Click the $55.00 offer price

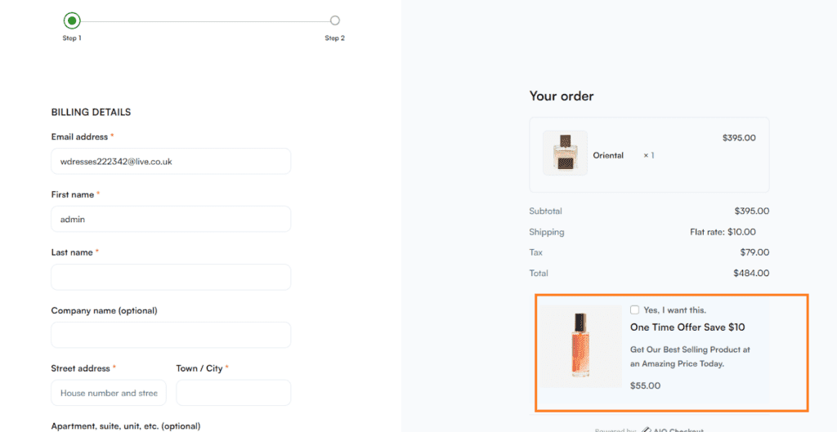tap(646, 385)
